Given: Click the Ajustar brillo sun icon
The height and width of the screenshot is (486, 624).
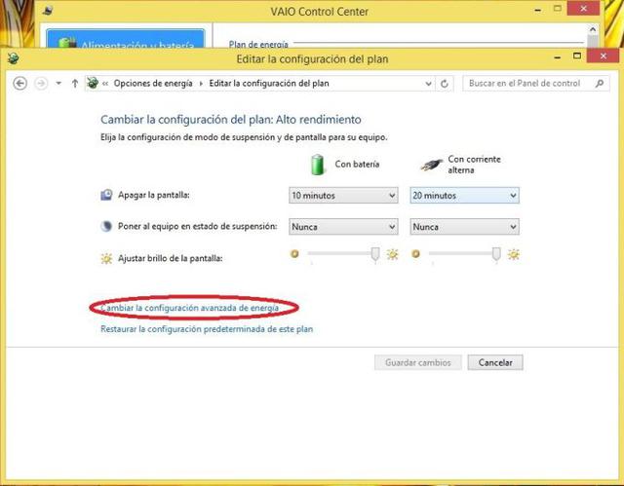Looking at the screenshot, I should click(106, 259).
